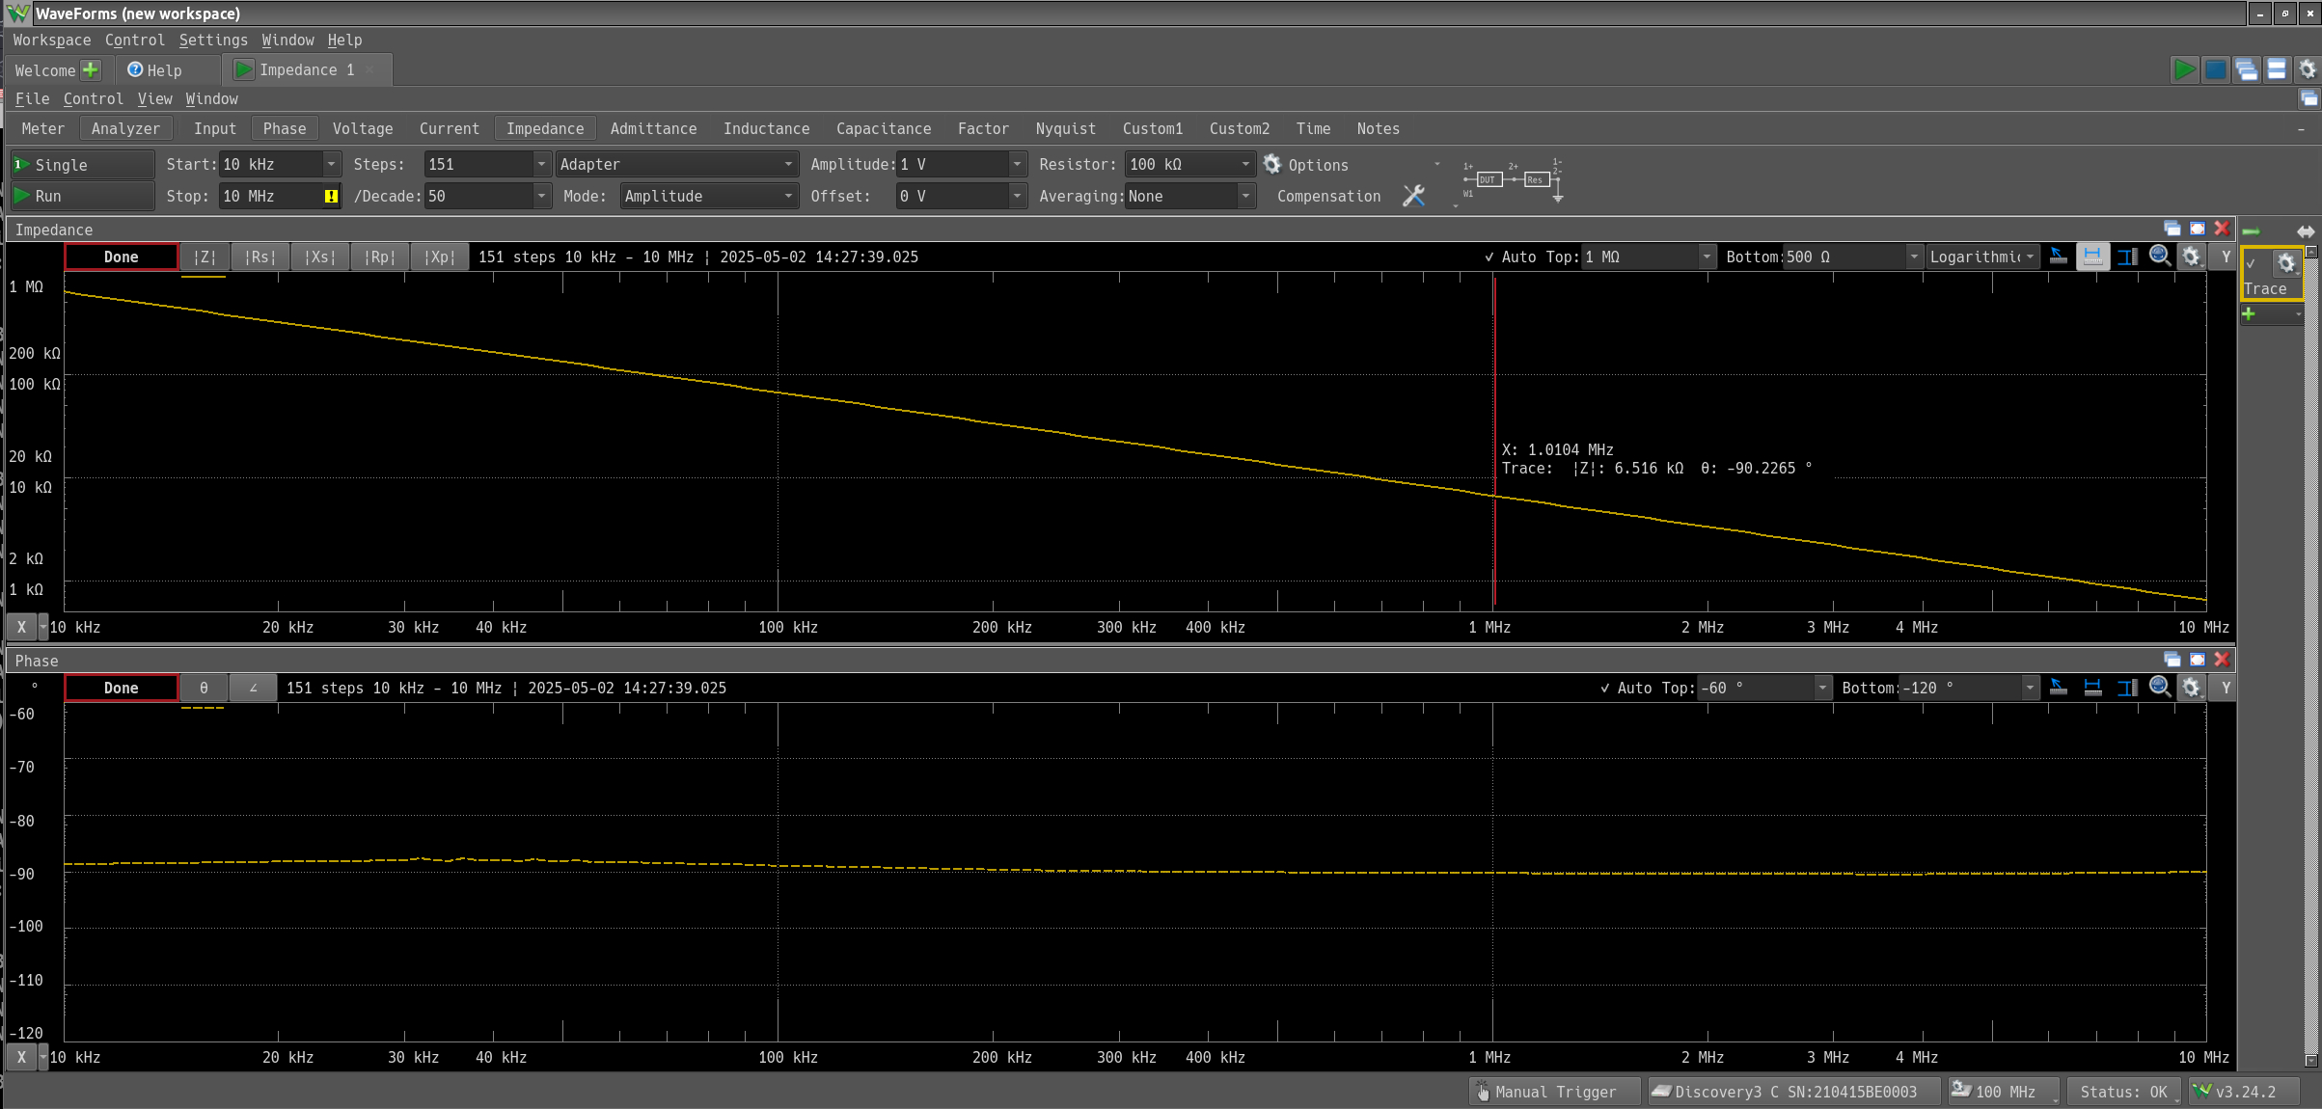Click the quick measure arrow icon in the Impedance plot
The height and width of the screenshot is (1109, 2322).
tap(2058, 257)
